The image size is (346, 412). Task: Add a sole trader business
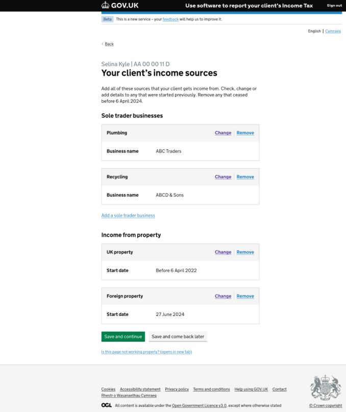click(x=128, y=215)
